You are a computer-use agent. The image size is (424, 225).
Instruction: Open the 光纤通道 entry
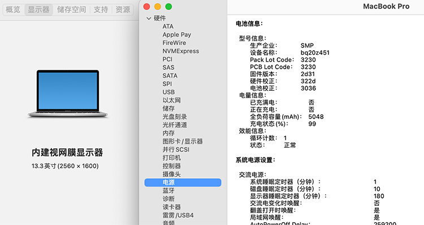tap(175, 125)
